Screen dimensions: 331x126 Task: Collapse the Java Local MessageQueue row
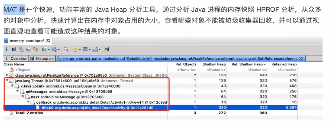pyautogui.click(x=12, y=86)
